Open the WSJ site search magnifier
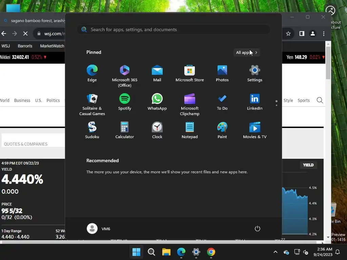The height and width of the screenshot is (260, 347). tap(320, 100)
